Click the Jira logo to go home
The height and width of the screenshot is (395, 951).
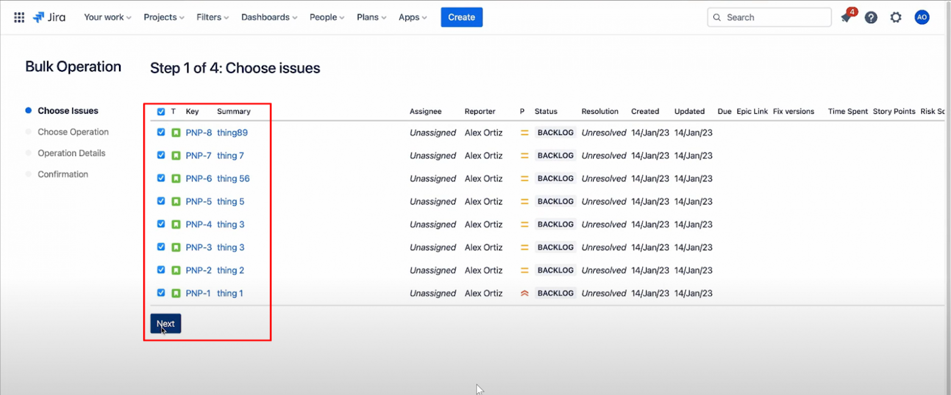tap(49, 17)
